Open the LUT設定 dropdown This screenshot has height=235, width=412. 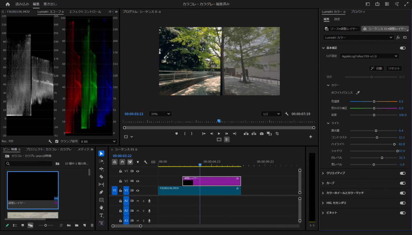[369, 56]
